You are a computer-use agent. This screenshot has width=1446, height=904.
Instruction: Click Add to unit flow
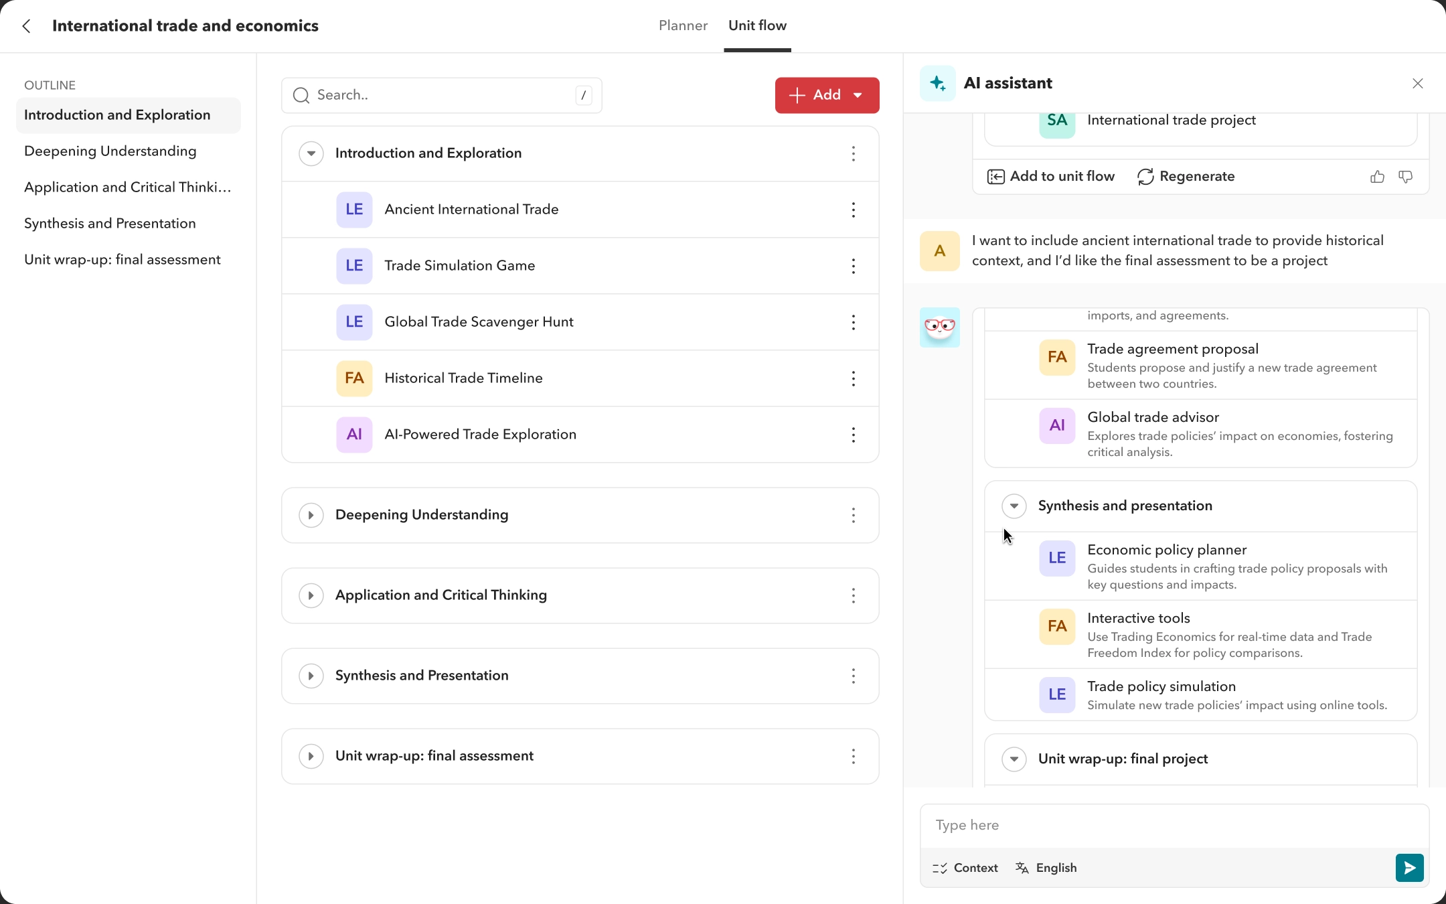point(1050,176)
